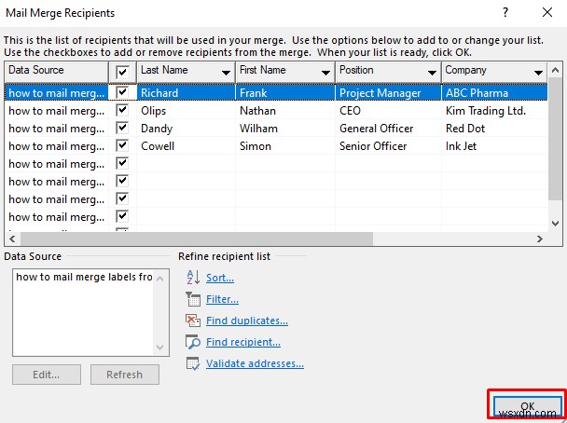Click the vertical scrollbar thumb of recipient list
The image size is (567, 423).
click(x=555, y=139)
